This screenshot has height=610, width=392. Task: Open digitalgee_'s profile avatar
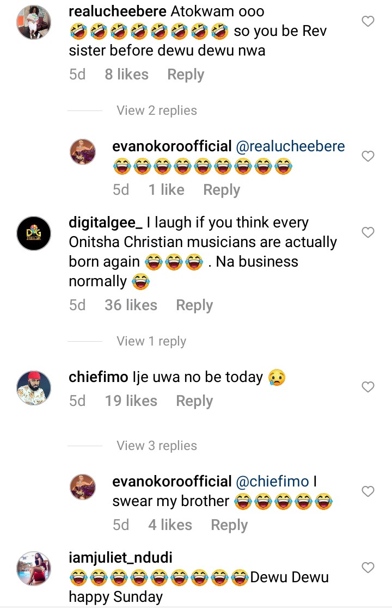pyautogui.click(x=34, y=234)
